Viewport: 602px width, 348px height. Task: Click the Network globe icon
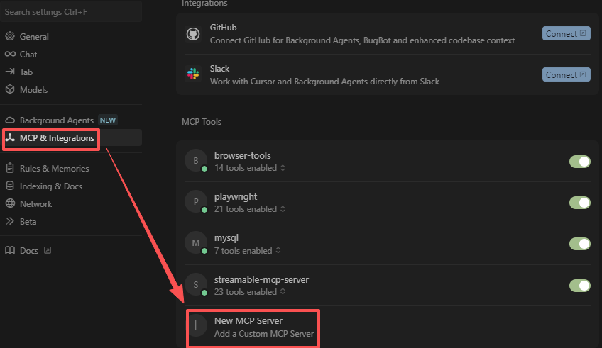(10, 203)
